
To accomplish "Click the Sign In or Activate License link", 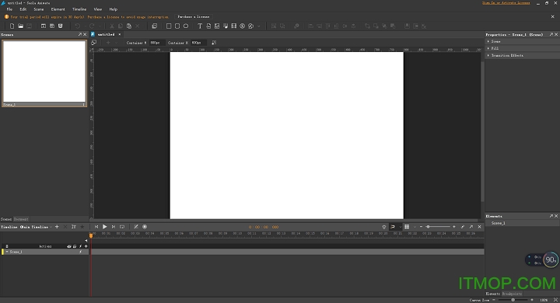I will click(506, 3).
